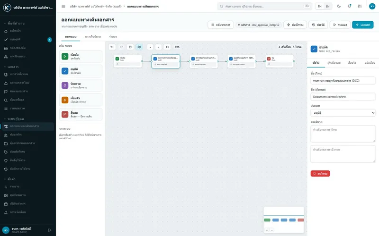Add the red end flag node from palette
Image resolution: width=379 pixels, height=236 pixels.
(x=81, y=114)
